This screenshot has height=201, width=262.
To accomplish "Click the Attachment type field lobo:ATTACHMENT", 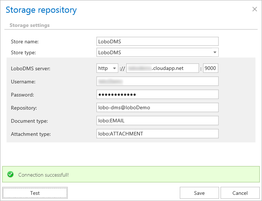I will click(x=157, y=134).
